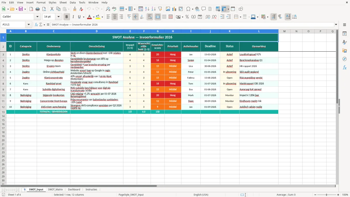Open the Save dropdown arrow
The image size is (350, 197).
click(x=25, y=9)
